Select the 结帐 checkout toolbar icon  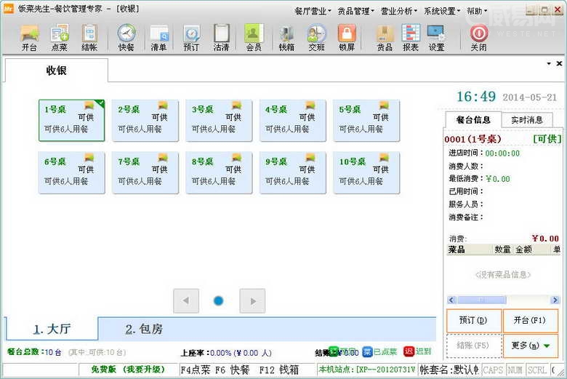[89, 37]
